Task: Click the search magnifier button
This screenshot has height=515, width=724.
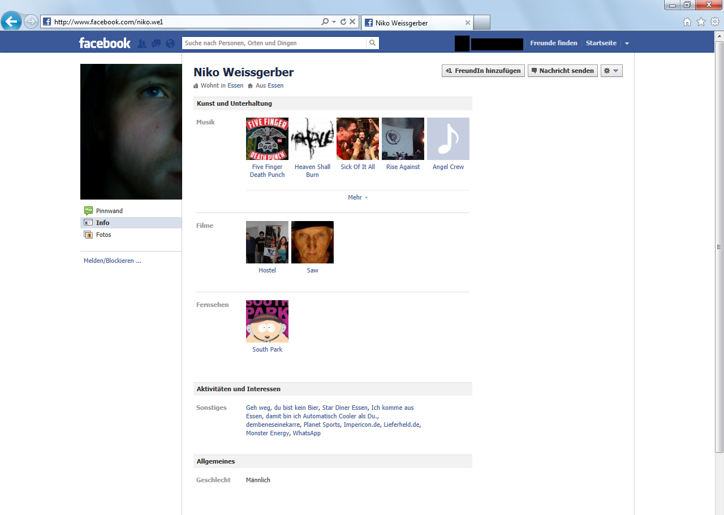Action: point(372,43)
